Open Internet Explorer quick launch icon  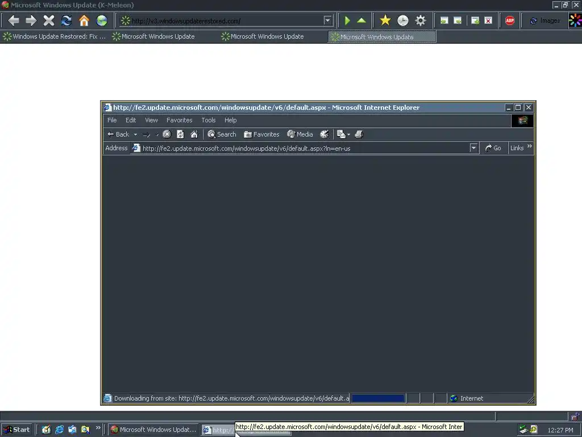click(x=59, y=430)
